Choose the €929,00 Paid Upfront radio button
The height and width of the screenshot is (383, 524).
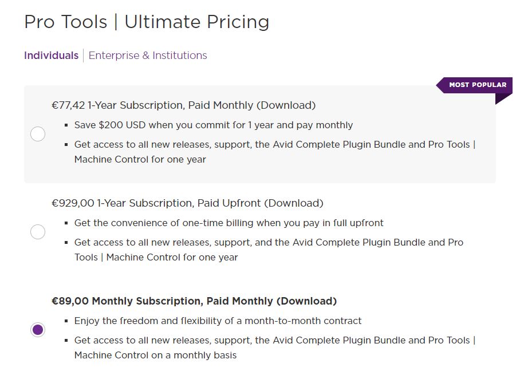tap(38, 232)
